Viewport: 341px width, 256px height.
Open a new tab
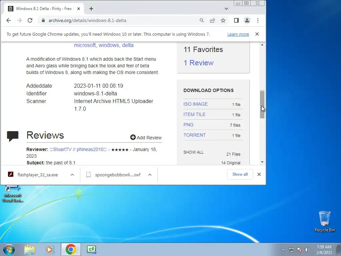click(91, 9)
